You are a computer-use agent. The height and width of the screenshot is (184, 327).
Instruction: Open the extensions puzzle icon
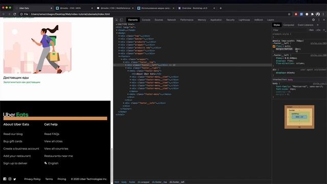point(312,14)
